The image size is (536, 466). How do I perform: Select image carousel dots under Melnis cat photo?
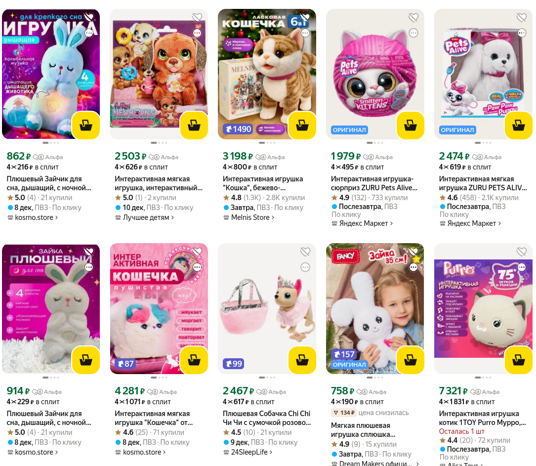267,143
